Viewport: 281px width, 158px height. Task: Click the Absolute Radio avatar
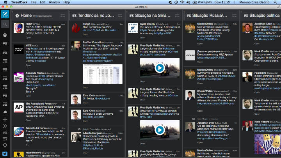tap(19, 77)
